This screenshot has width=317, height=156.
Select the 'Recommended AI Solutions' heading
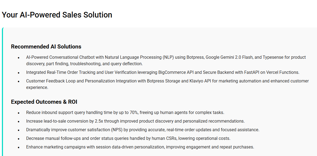[x=46, y=47]
